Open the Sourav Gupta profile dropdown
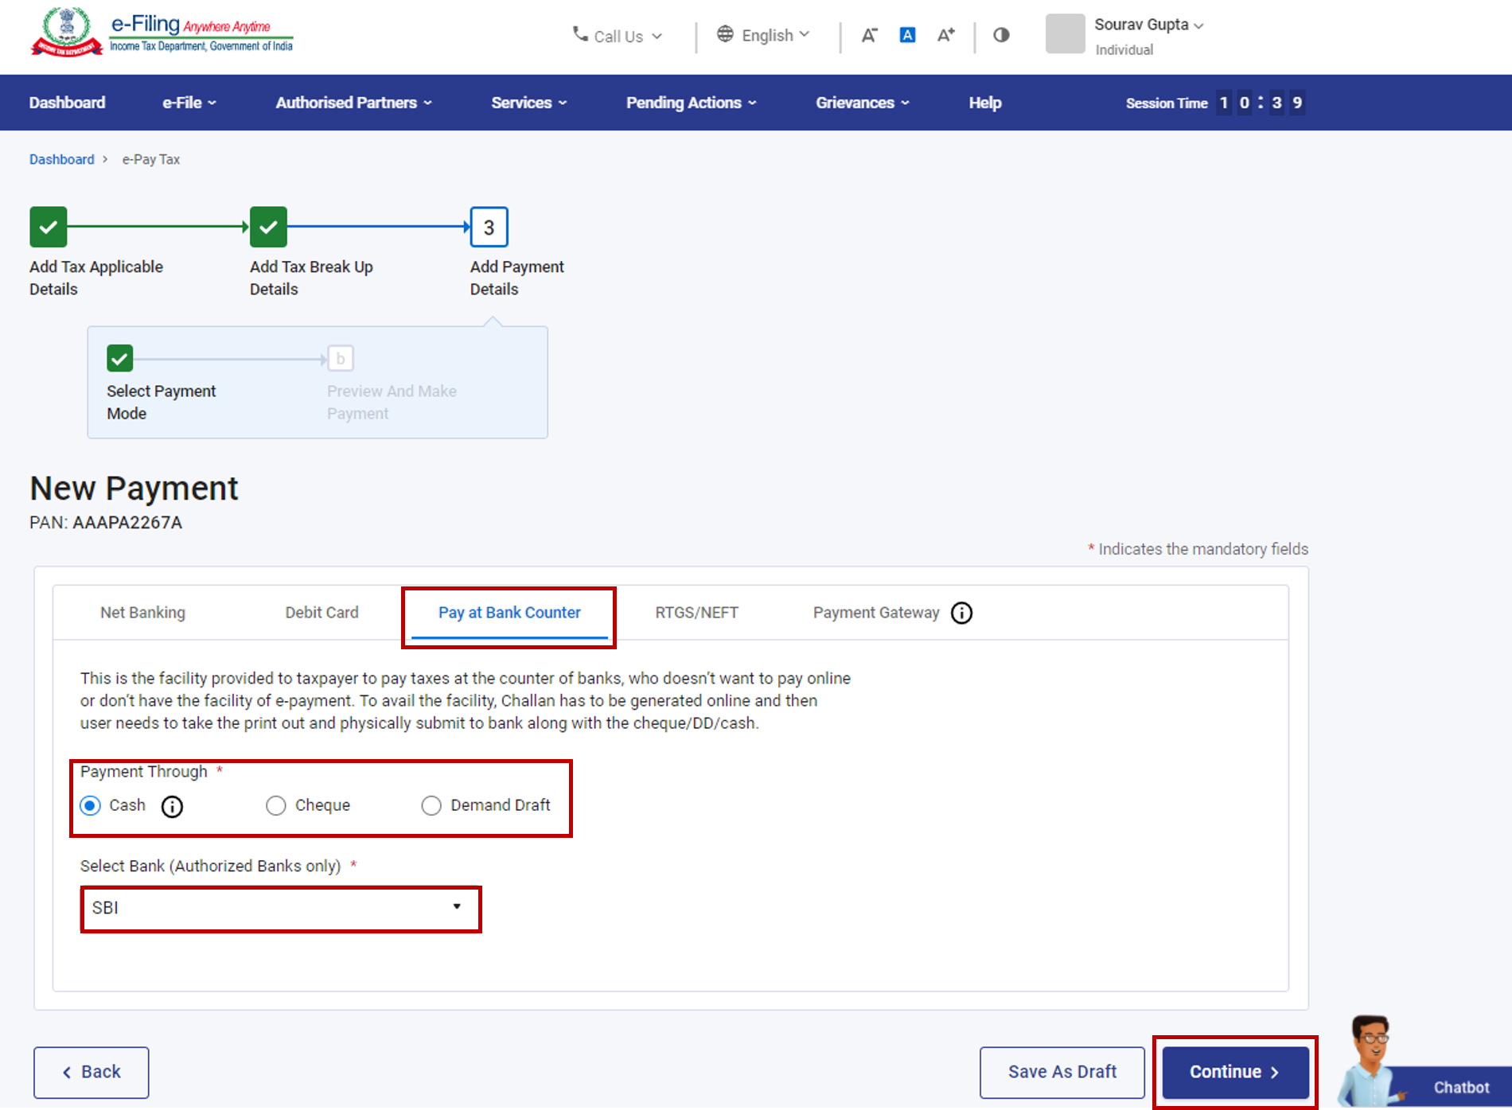Viewport: 1512px width, 1110px height. [x=1148, y=25]
